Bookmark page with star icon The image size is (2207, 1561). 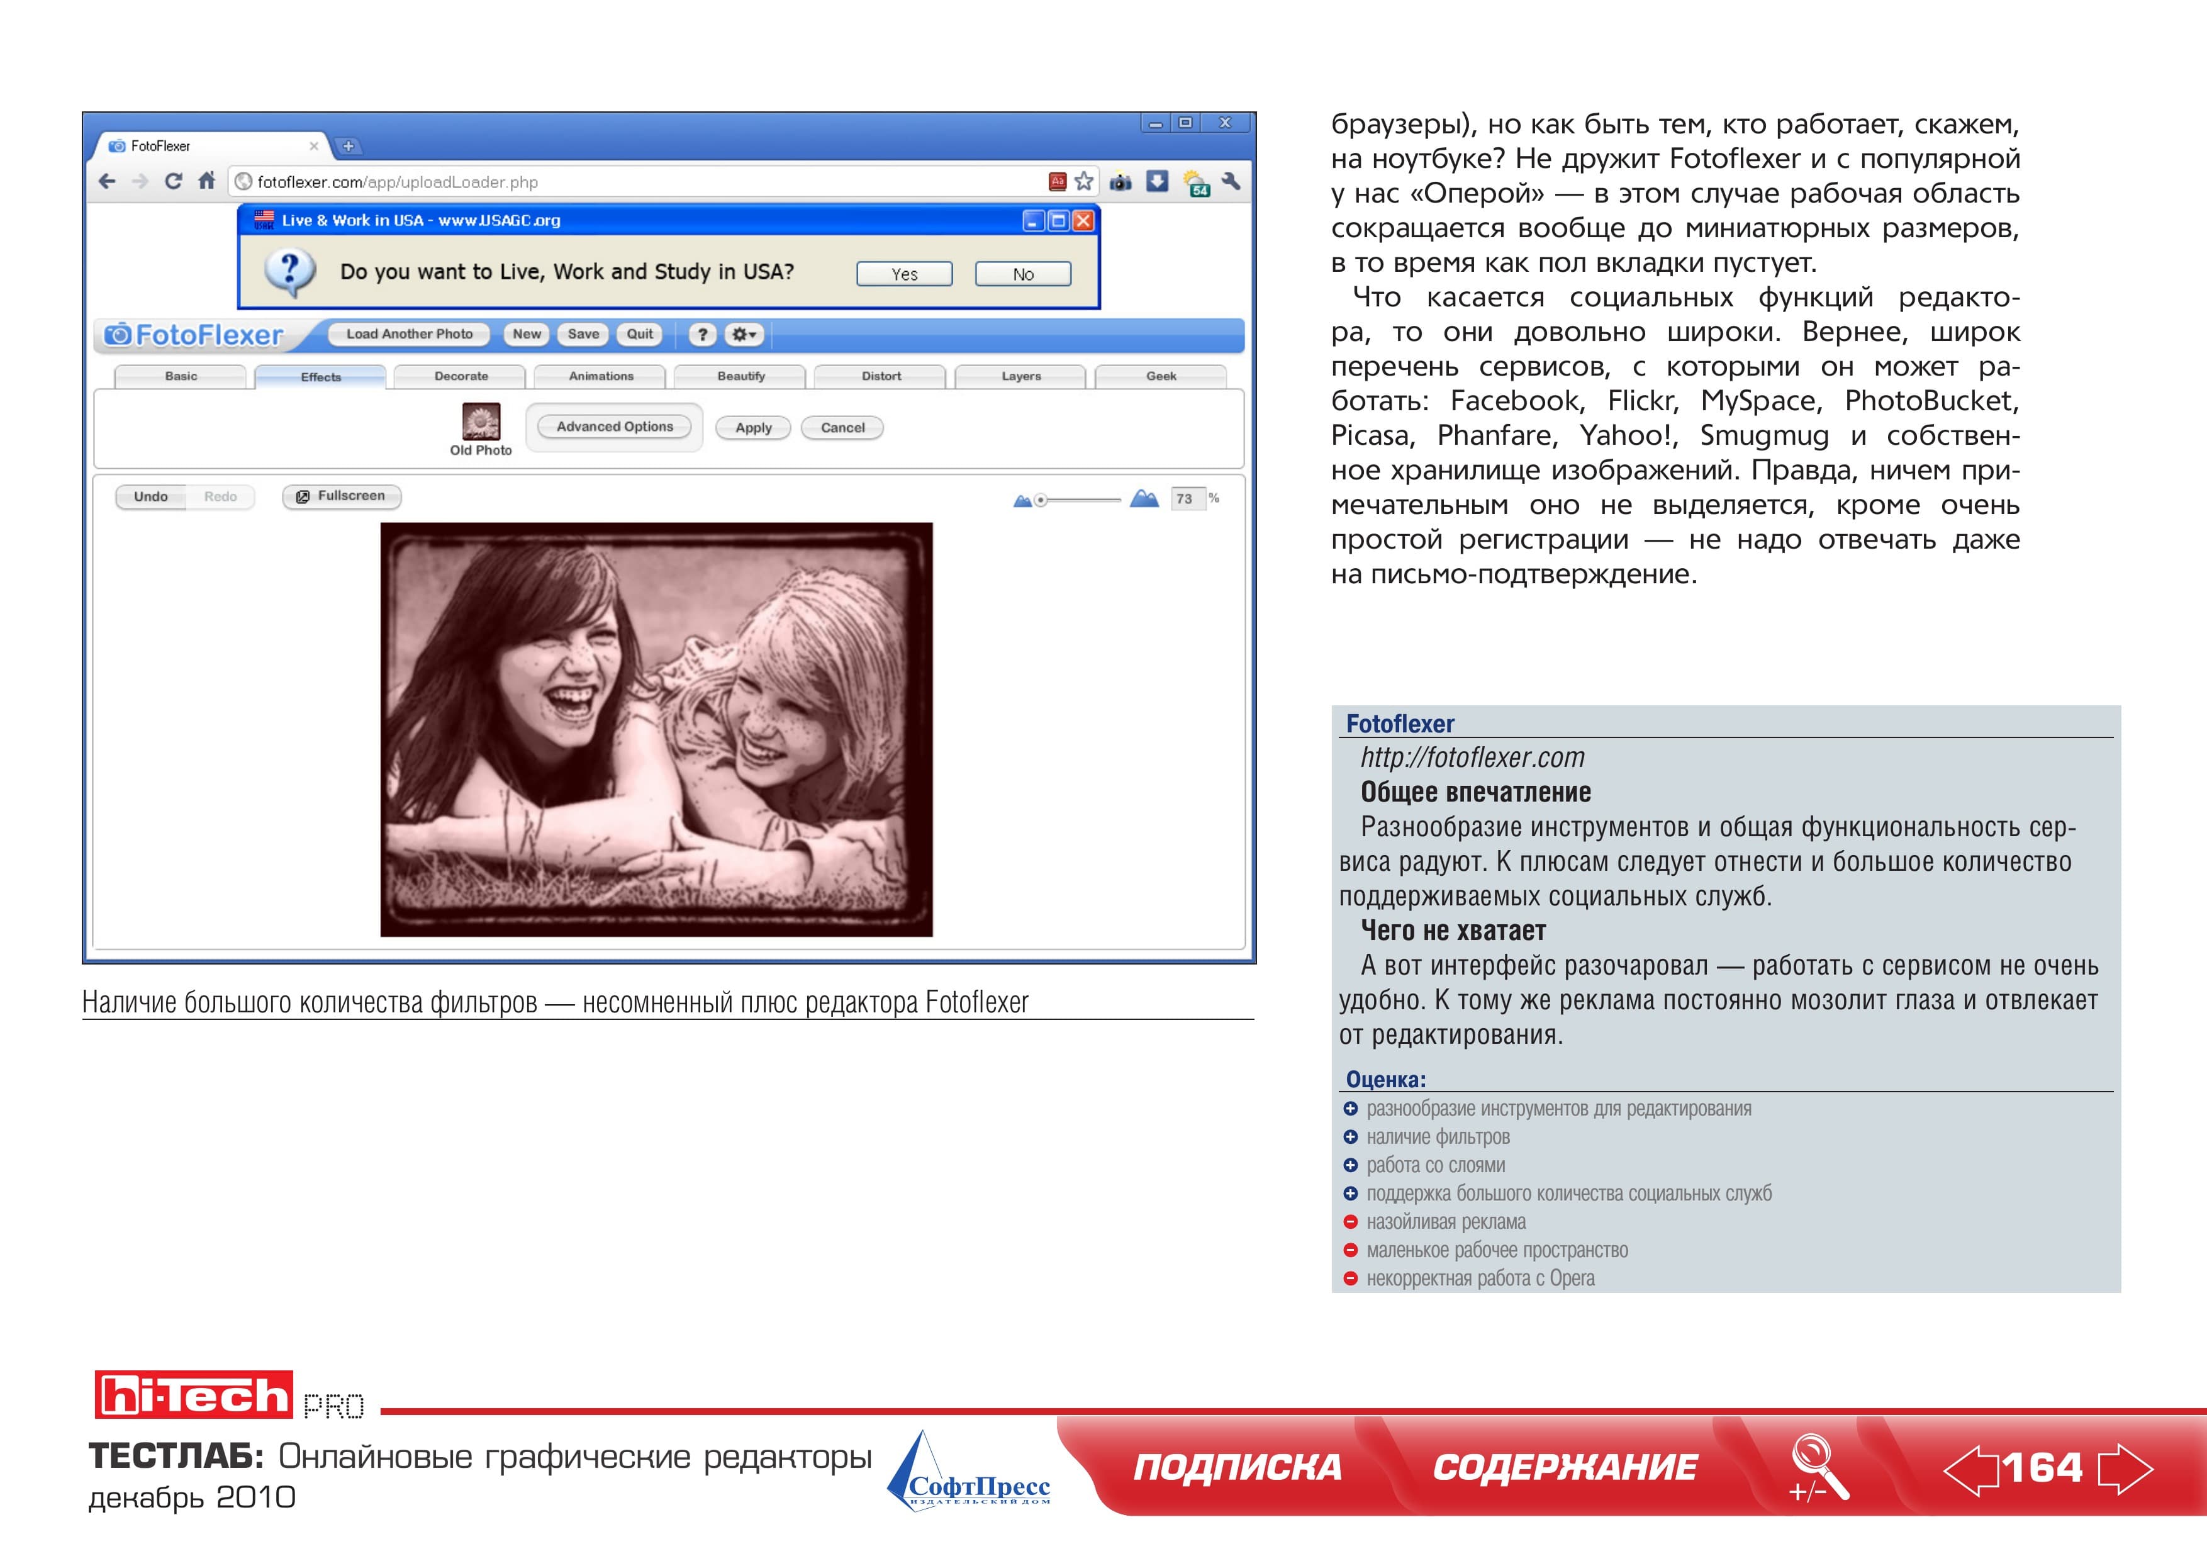[1084, 181]
